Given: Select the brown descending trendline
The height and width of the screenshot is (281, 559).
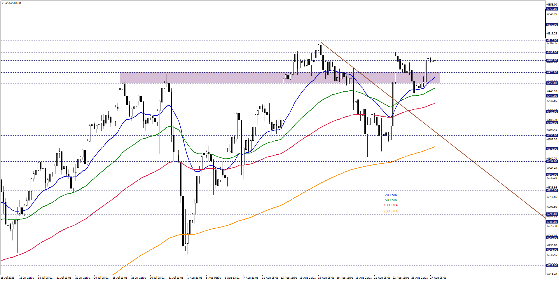Looking at the screenshot, I should pyautogui.click(x=433, y=130).
